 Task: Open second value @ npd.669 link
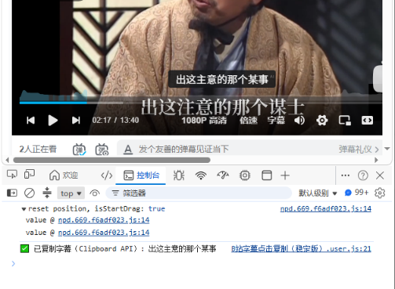pos(104,233)
